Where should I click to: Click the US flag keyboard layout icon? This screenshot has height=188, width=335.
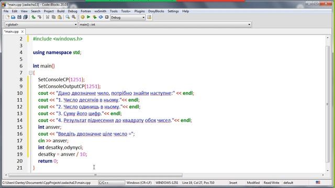click(x=318, y=182)
